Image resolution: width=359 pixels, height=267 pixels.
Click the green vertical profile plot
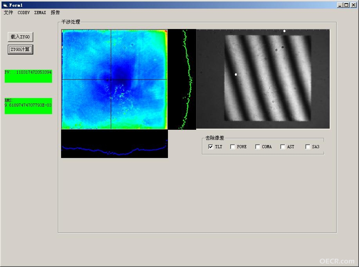tap(182, 79)
